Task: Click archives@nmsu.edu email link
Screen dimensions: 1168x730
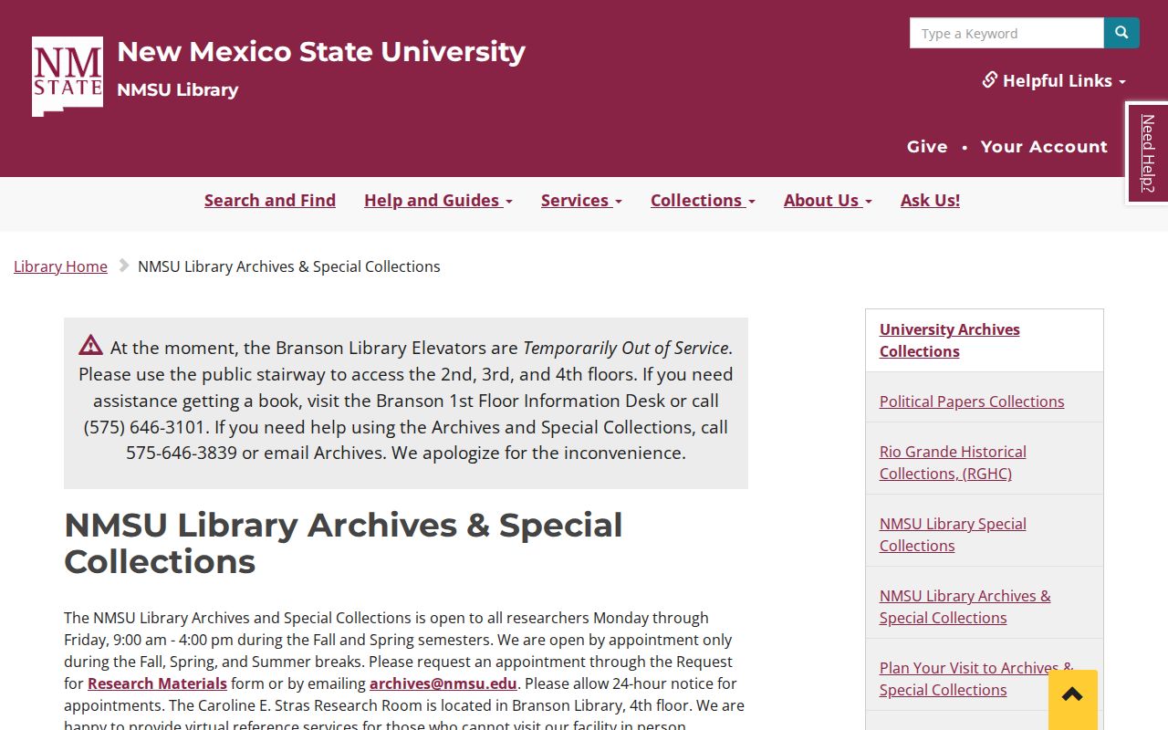Action: coord(443,683)
